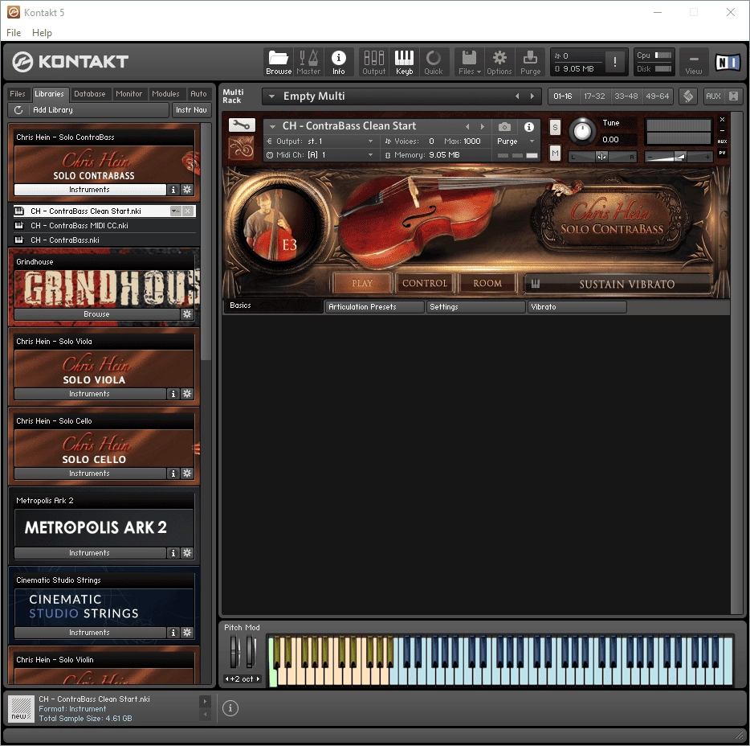Click Grindhouse Browse button
The width and height of the screenshot is (750, 746).
pyautogui.click(x=96, y=314)
